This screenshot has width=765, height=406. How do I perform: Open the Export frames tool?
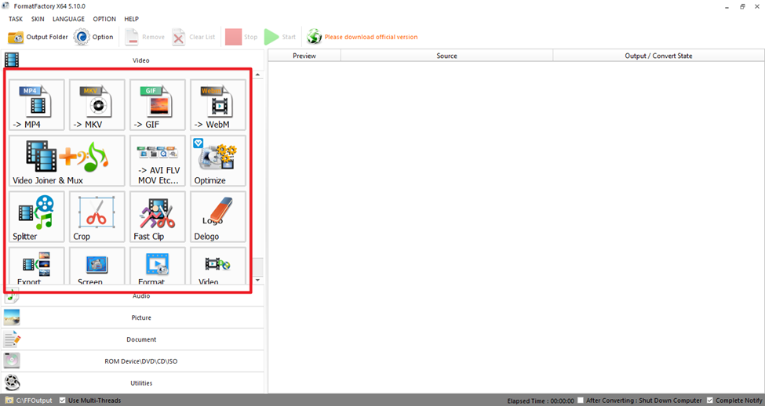(x=37, y=266)
